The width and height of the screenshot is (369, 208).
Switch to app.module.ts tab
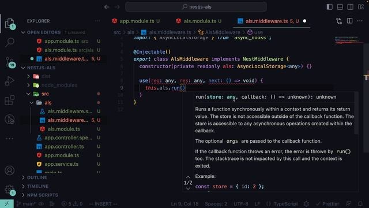pyautogui.click(x=136, y=21)
